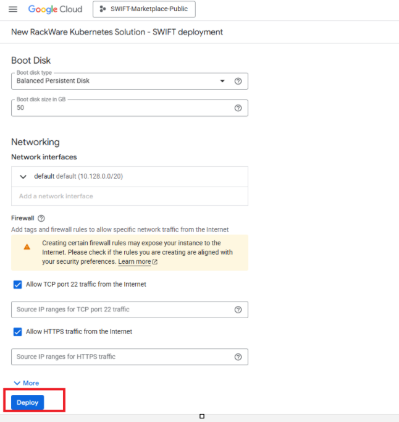The height and width of the screenshot is (422, 399).
Task: Click the "Network interfaces" subheading
Action: (44, 157)
